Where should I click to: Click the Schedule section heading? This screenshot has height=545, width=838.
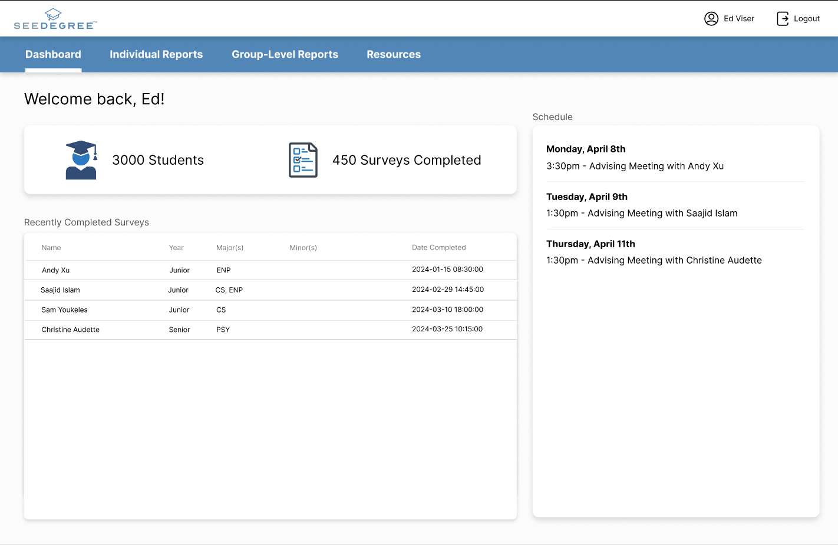(553, 117)
